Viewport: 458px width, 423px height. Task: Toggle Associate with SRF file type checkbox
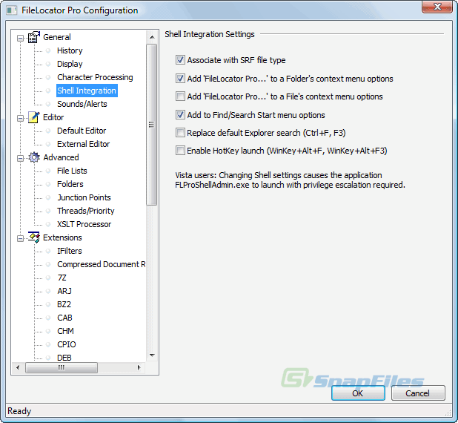coord(180,60)
